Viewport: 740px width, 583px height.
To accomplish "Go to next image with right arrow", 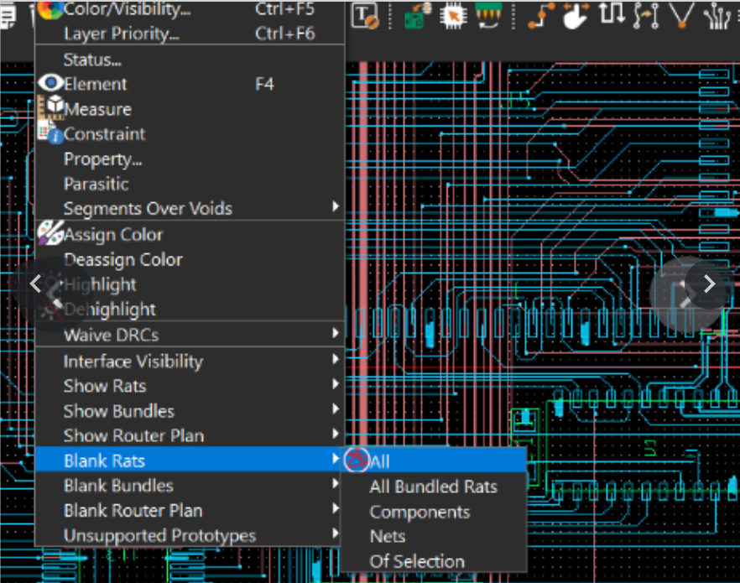I will point(709,284).
